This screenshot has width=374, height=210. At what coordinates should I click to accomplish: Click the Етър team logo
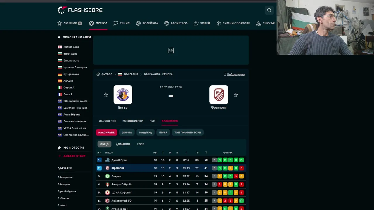point(123,95)
